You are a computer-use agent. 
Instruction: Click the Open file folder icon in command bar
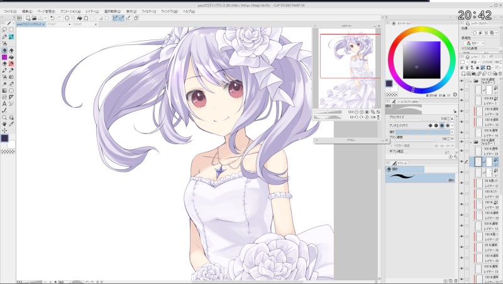[34, 18]
